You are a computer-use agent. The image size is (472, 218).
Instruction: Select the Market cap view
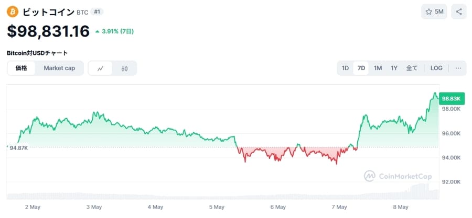[x=59, y=68]
